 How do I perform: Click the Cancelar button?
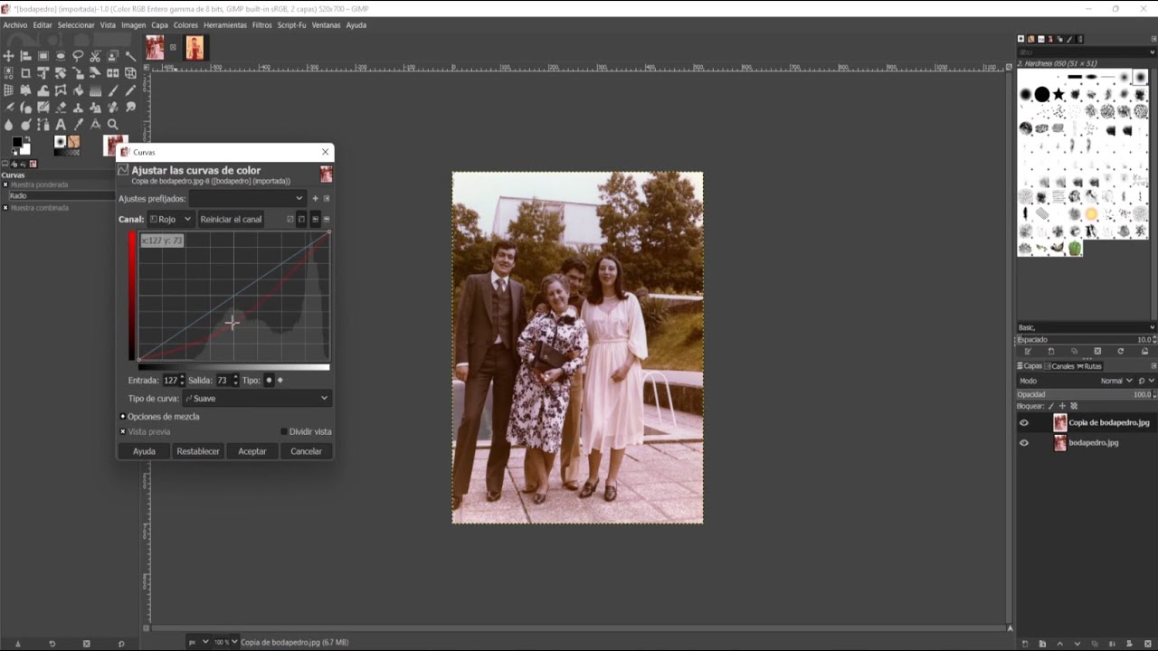tap(306, 451)
